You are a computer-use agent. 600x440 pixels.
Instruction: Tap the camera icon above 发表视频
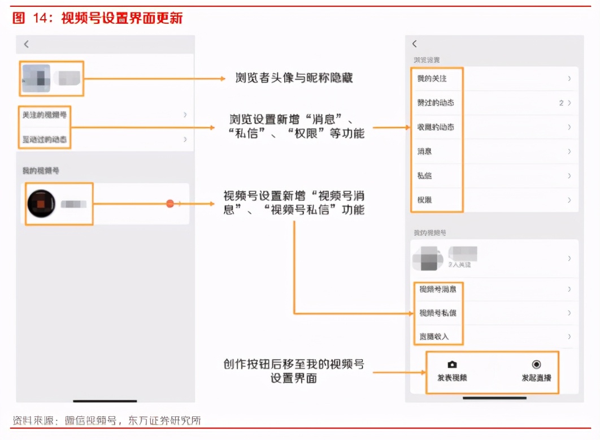(x=452, y=364)
